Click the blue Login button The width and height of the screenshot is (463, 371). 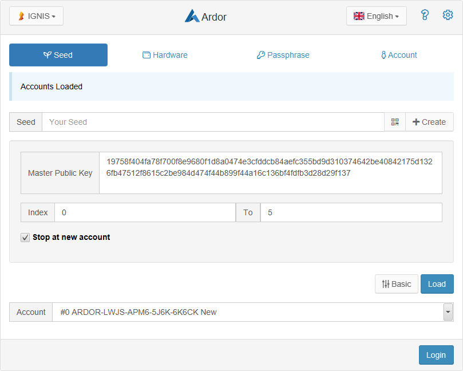[436, 355]
